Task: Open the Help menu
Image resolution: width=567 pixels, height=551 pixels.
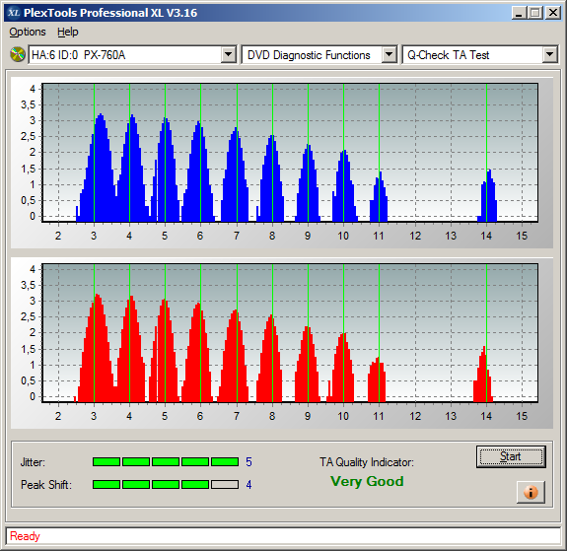Action: point(68,32)
